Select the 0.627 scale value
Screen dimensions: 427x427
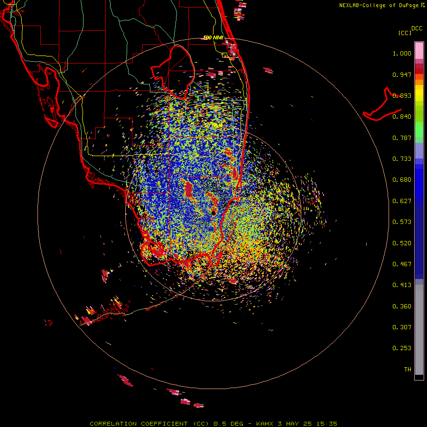point(402,201)
